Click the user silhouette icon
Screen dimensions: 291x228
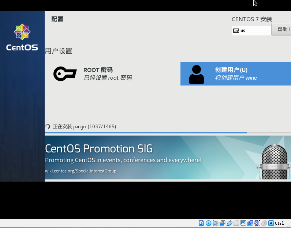coord(196,75)
